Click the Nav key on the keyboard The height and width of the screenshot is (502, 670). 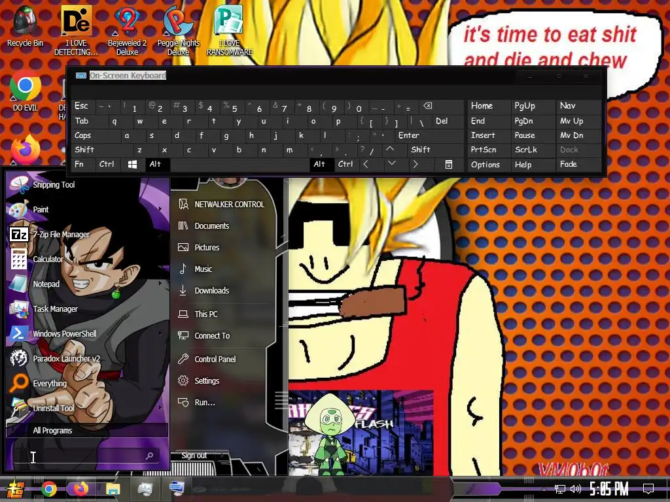point(578,106)
